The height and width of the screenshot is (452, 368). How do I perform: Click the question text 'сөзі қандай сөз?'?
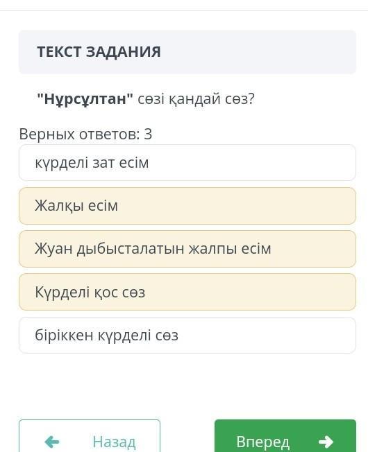(196, 99)
